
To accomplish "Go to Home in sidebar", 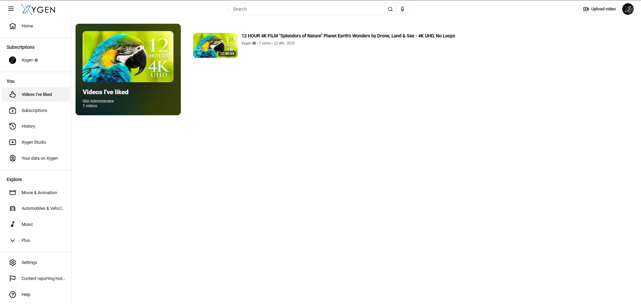I will (x=27, y=26).
